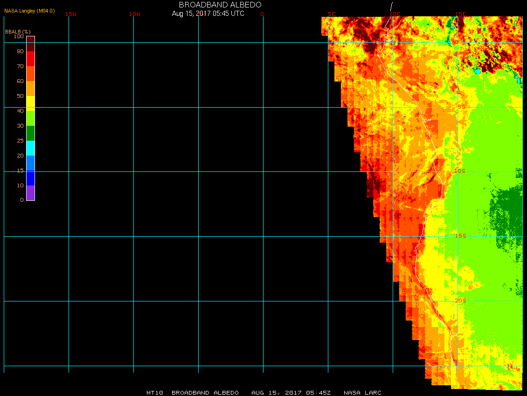This screenshot has width=527, height=396.
Task: Select the cyan 20-25% legend swatch
Action: [30, 148]
